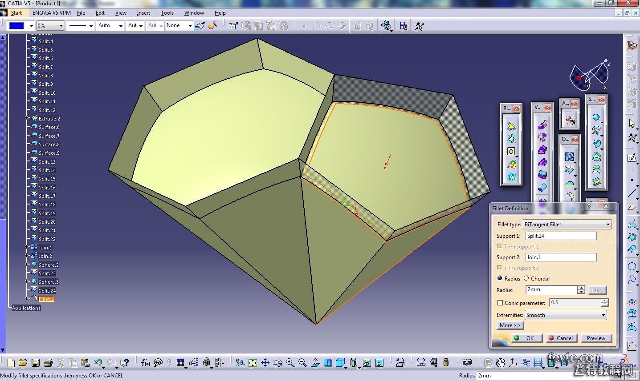
Task: Open the color dropdown in graphic properties
Action: (31, 26)
